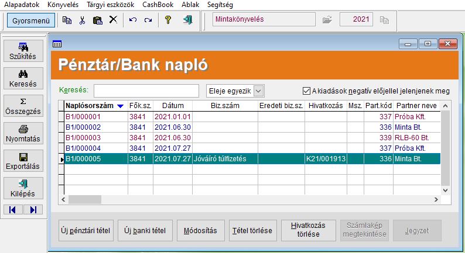Minimize the Pénztár/Bank napló window
This screenshot has height=253, width=465.
tap(408, 44)
